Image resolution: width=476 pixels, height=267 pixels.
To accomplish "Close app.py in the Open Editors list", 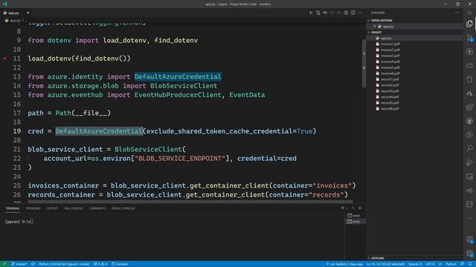I will coord(375,27).
